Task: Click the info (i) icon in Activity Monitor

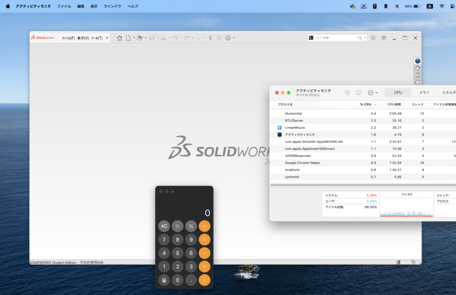Action: 358,93
